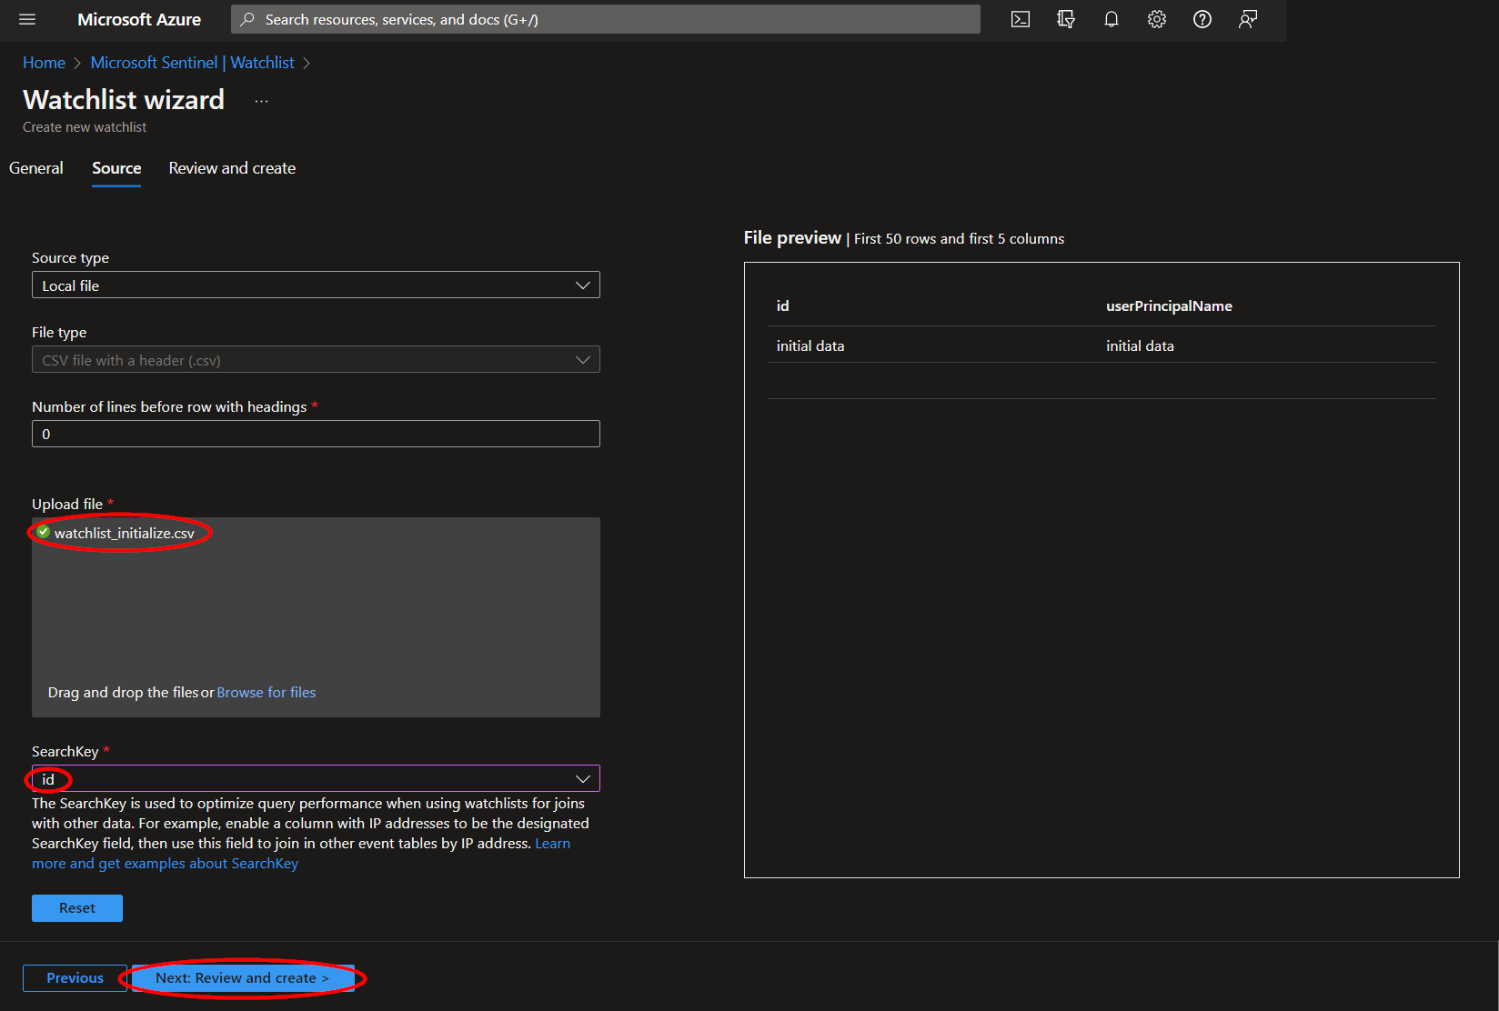Click the Previous button
1499x1011 pixels.
tap(75, 978)
